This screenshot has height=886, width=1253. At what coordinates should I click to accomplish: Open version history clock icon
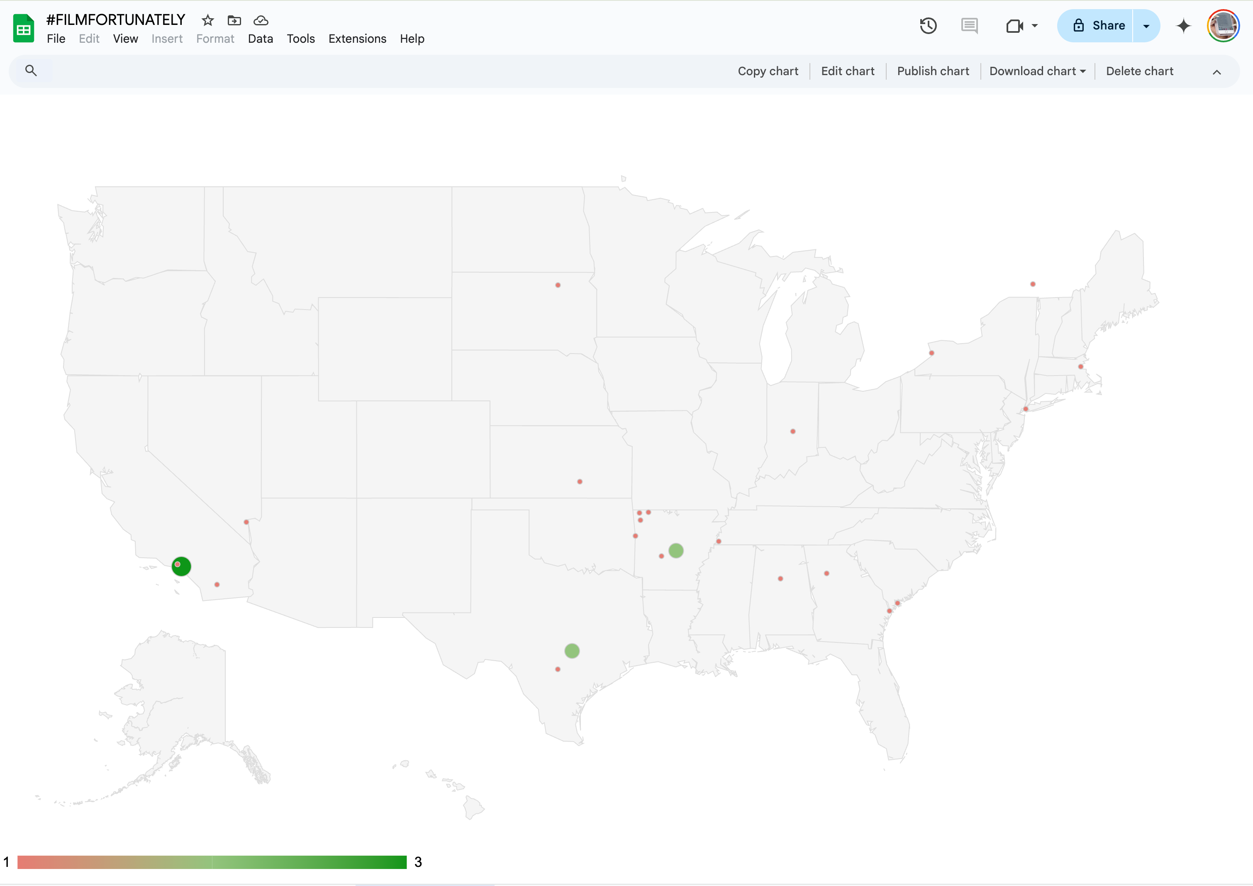coord(928,26)
